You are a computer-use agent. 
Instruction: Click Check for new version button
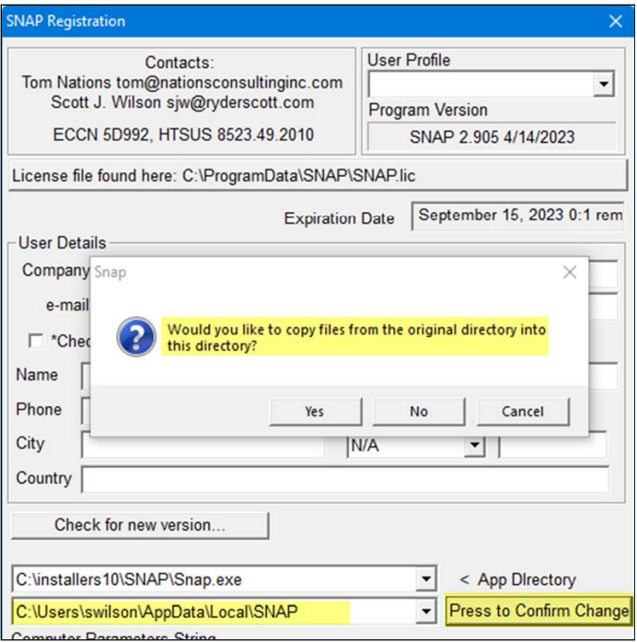coord(140,525)
